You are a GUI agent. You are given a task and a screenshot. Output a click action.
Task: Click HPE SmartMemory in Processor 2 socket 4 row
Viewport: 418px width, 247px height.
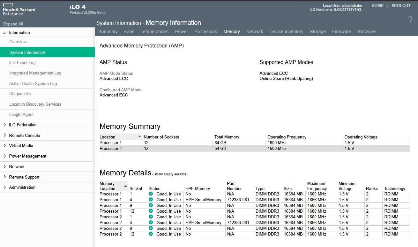(x=203, y=222)
